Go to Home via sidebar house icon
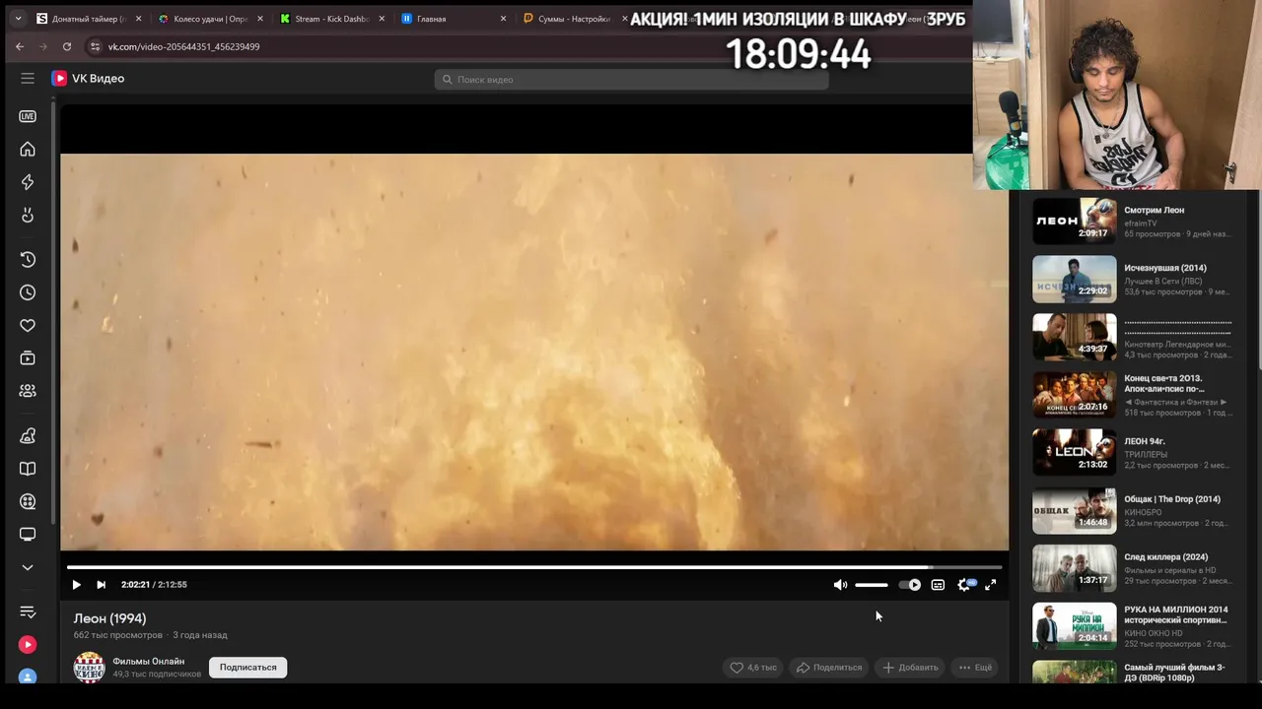Viewport: 1262px width, 709px height. (28, 150)
